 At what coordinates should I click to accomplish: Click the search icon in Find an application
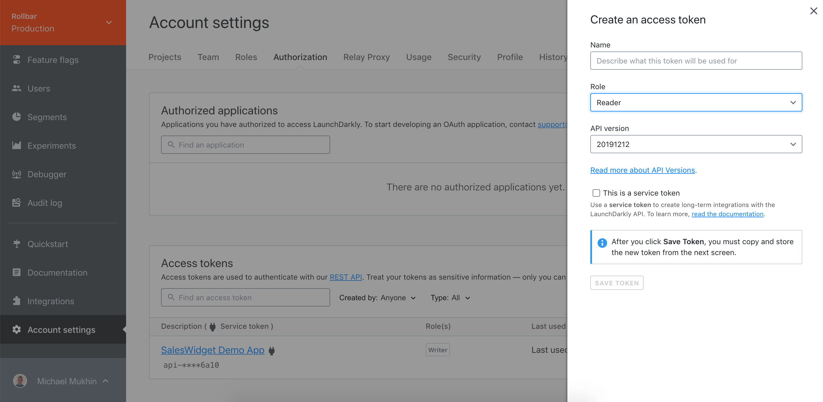click(x=171, y=144)
